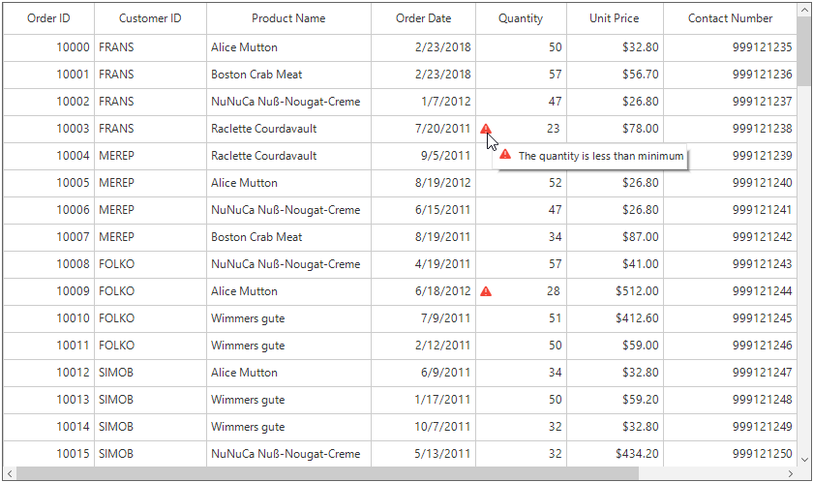
Task: Click the Contact Number column header
Action: click(x=730, y=18)
